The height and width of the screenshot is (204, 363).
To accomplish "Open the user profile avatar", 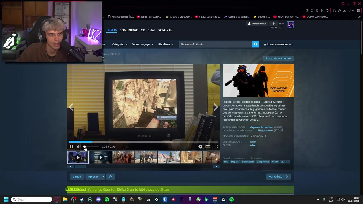I will (x=290, y=25).
